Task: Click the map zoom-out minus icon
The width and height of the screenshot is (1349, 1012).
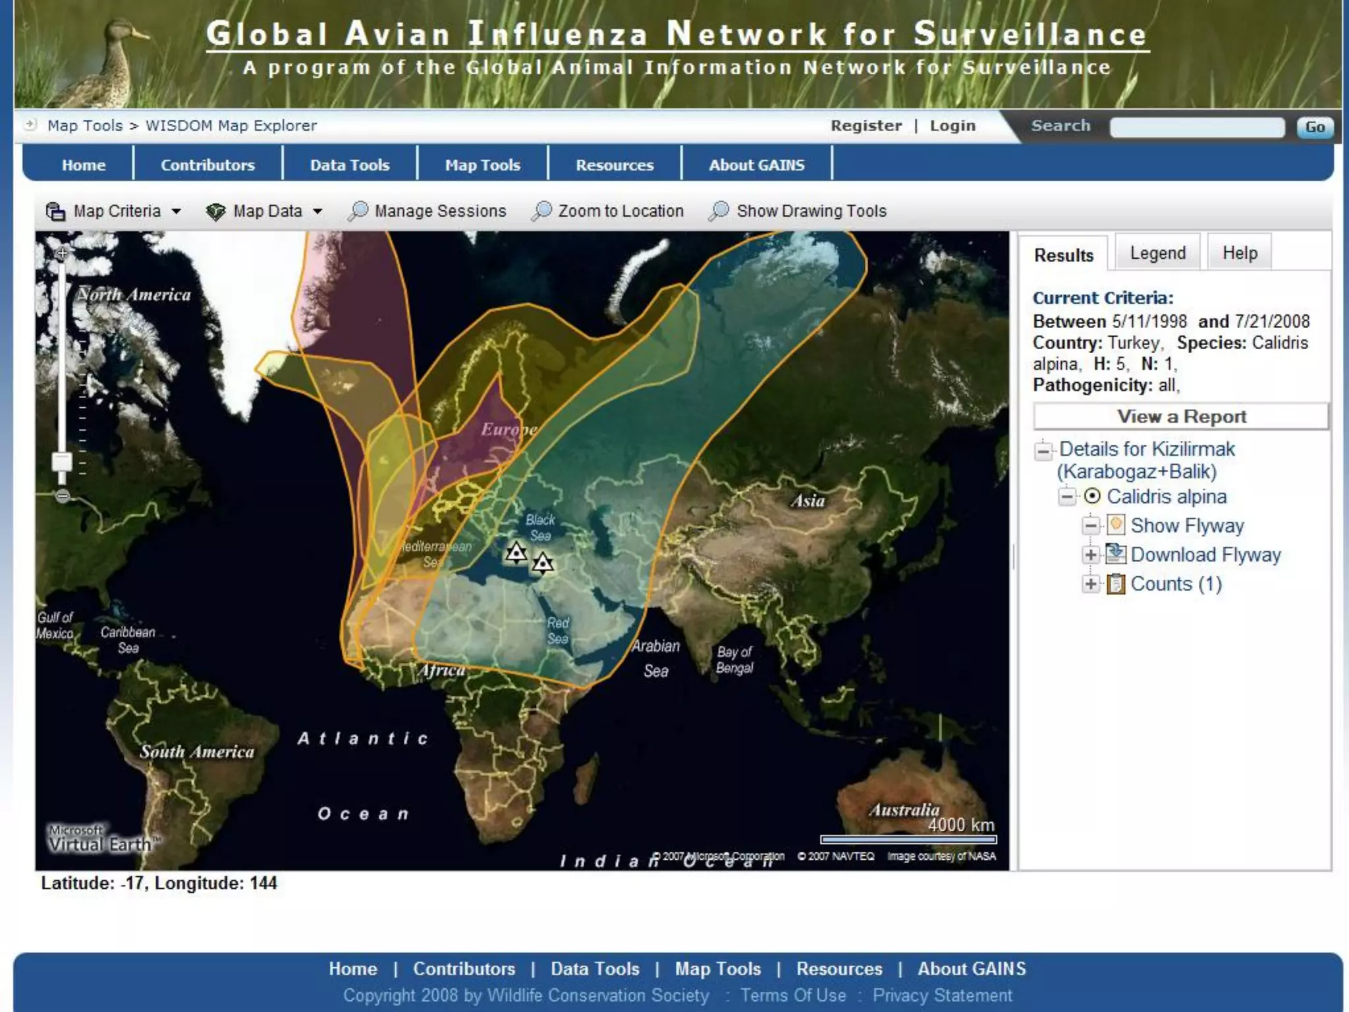Action: pos(62,495)
